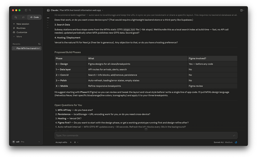Open the Sonnet 4.6 Medium model selector
The height and width of the screenshot is (158, 257).
coord(223,142)
